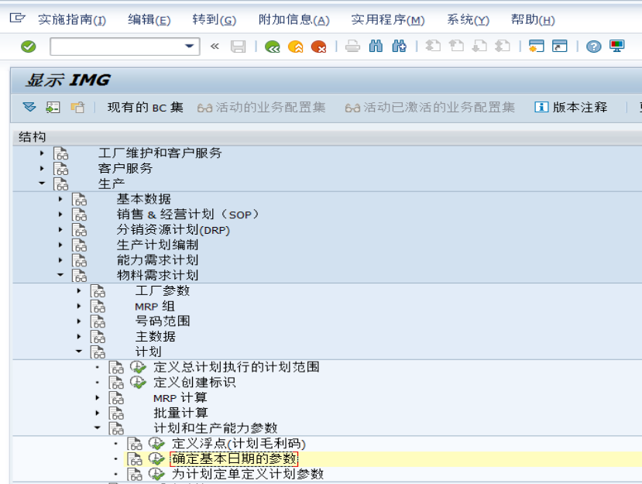Viewport: 642px width, 484px height.
Task: Expand the 能力需求计划 node
Action: click(x=60, y=260)
